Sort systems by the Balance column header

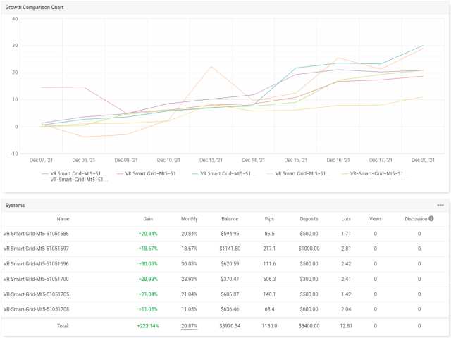(229, 219)
